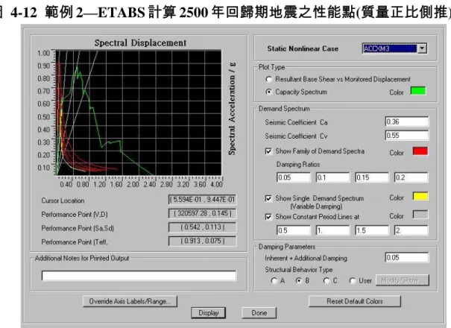The height and width of the screenshot is (328, 451).
Task: Click the 2. constant period field
Action: click(411, 230)
